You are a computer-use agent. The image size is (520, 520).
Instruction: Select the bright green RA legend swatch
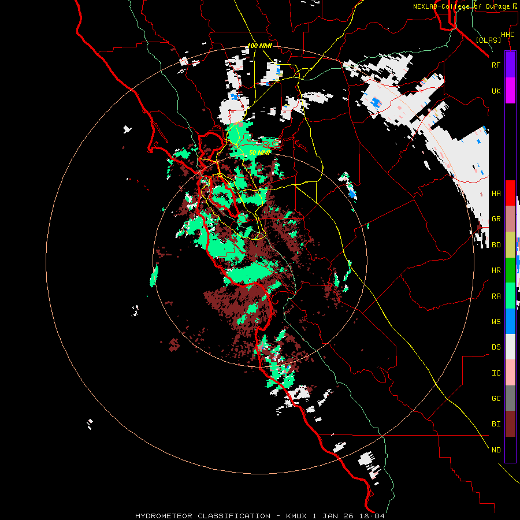(510, 296)
